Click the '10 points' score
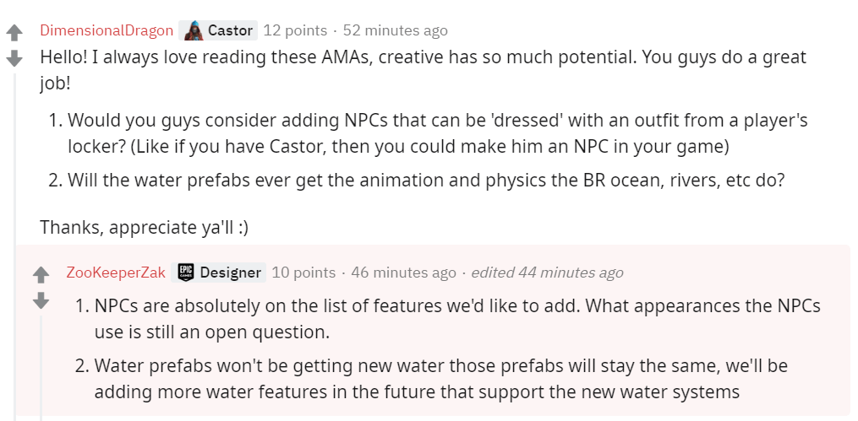Screen dimensions: 858x421 [x=303, y=272]
